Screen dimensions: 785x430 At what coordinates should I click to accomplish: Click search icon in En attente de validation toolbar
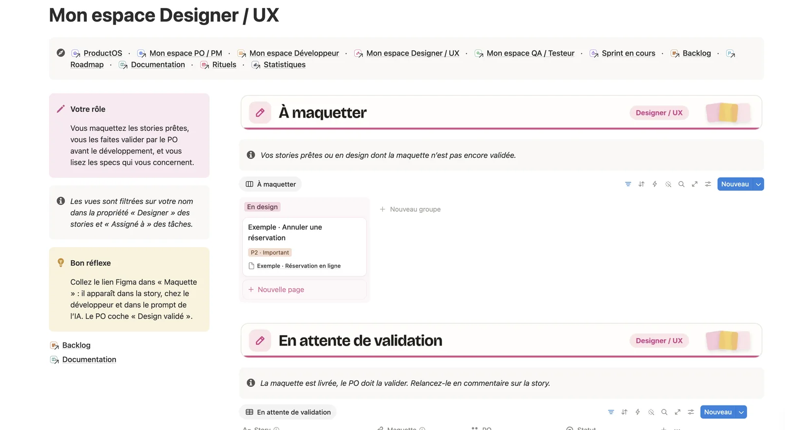[664, 412]
